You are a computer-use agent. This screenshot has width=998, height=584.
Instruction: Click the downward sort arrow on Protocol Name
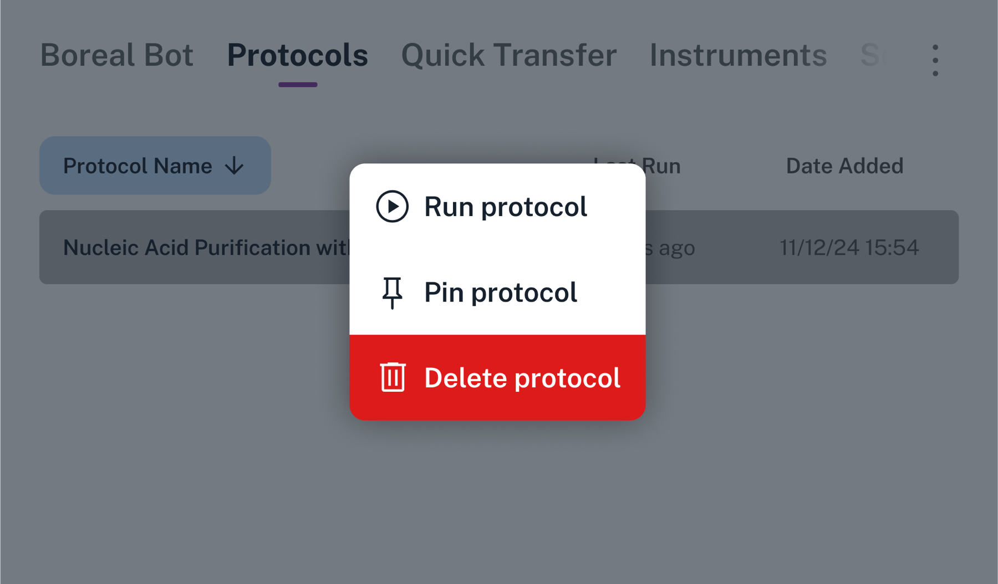pyautogui.click(x=235, y=166)
